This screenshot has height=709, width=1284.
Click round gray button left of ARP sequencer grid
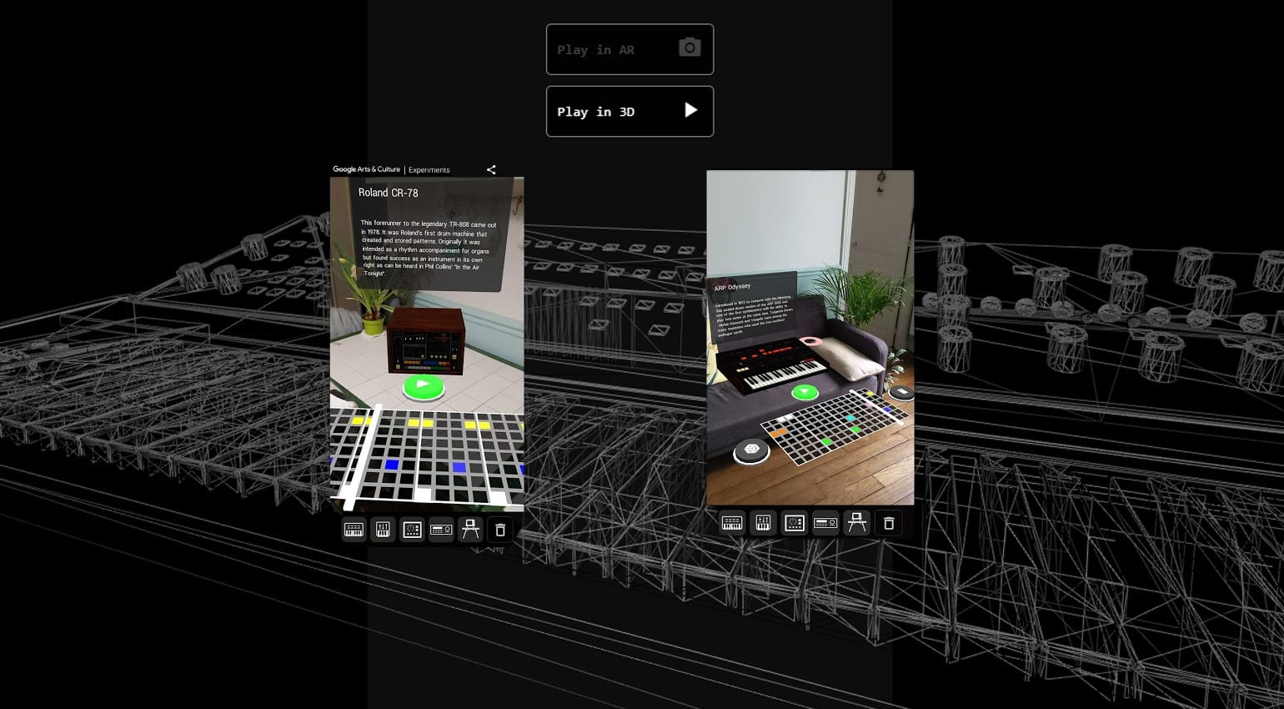pos(751,450)
